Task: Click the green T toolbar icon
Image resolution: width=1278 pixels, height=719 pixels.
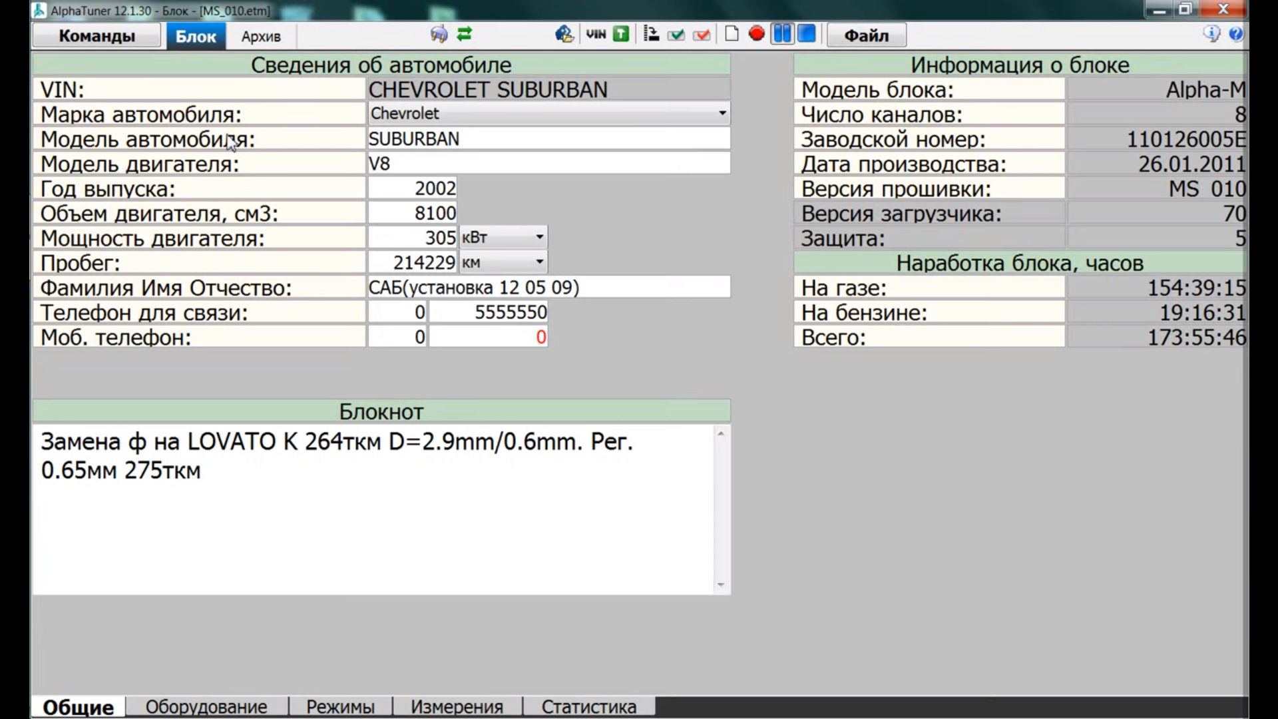Action: [621, 34]
